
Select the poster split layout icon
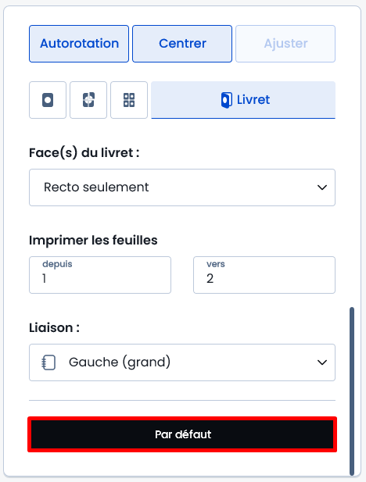88,100
